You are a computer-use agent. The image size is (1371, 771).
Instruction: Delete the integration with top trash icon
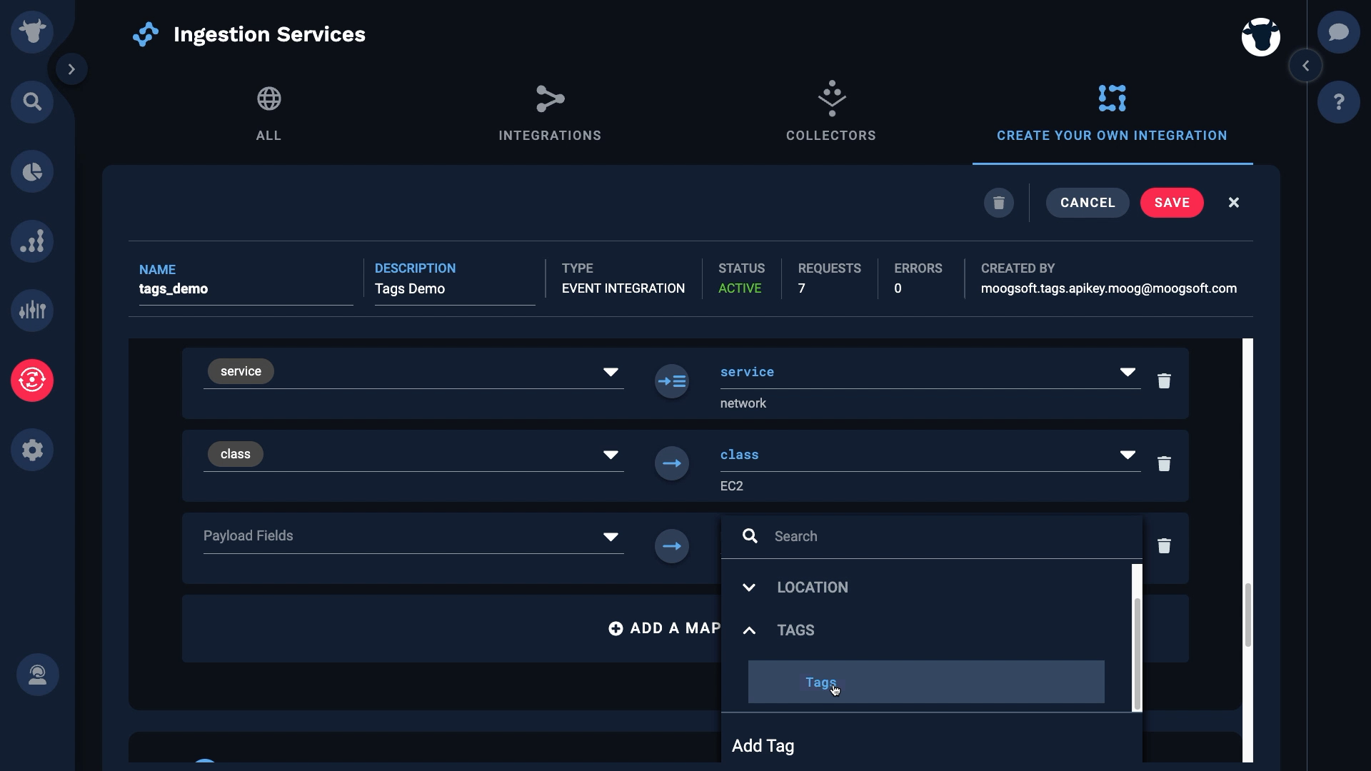coord(999,203)
